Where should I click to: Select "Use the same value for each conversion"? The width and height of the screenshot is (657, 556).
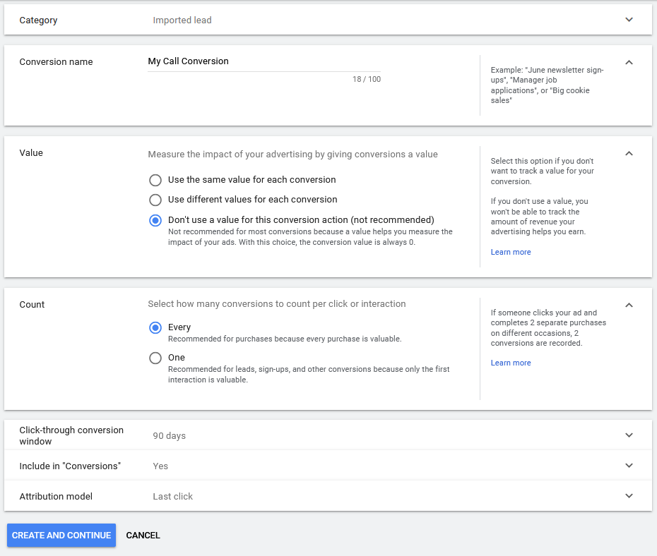click(155, 180)
